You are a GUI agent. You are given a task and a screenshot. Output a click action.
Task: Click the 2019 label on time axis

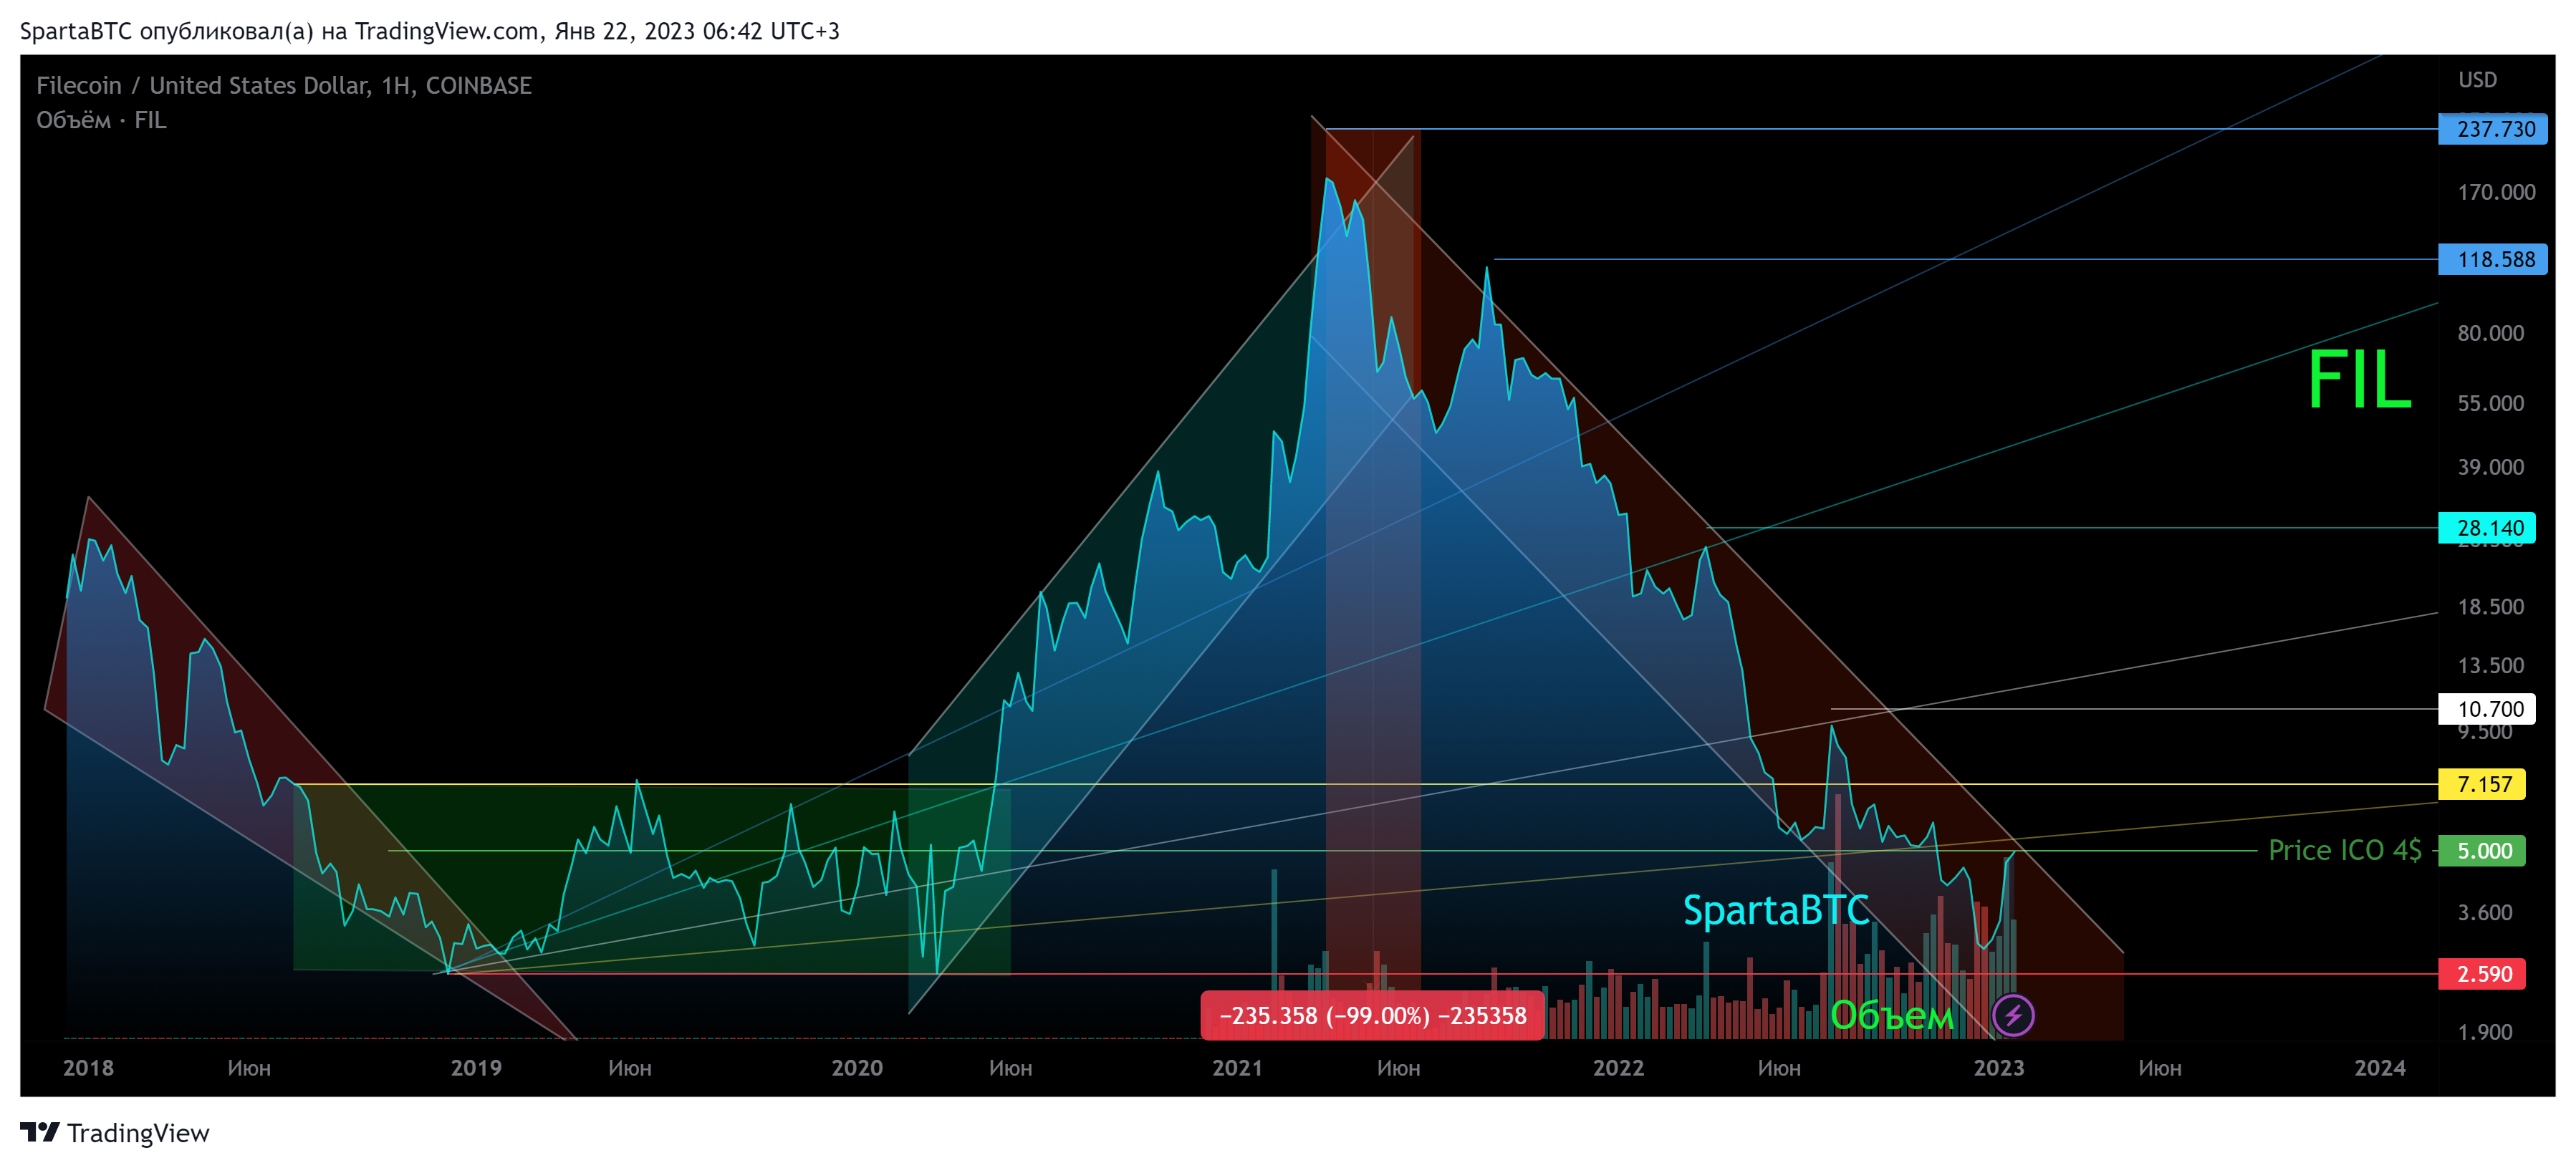coord(476,1067)
